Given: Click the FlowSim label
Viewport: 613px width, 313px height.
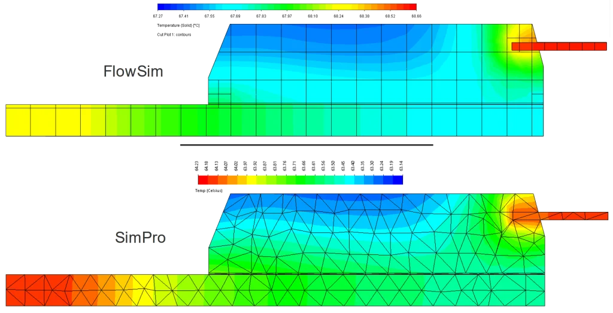Looking at the screenshot, I should point(133,71).
